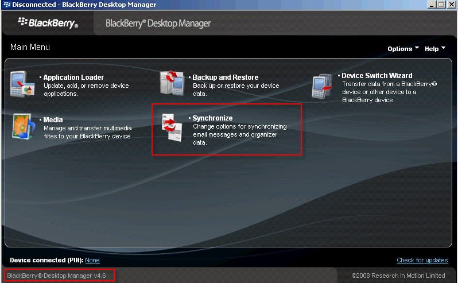Click the 'Check for updates' link

coord(422,260)
